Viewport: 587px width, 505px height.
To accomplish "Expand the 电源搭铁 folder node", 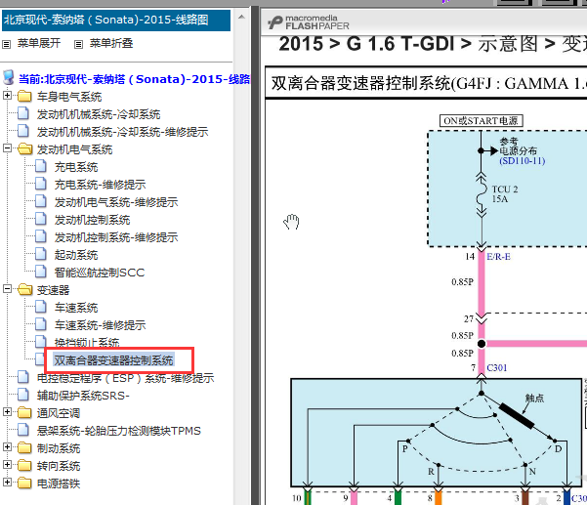I will click(x=7, y=483).
